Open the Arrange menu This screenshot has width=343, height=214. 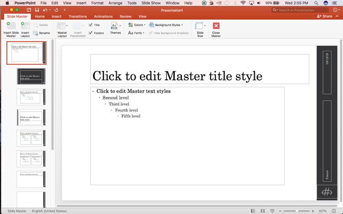tap(116, 3)
